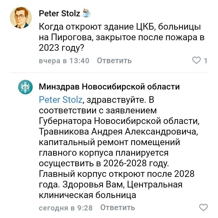218x218 pixels.
Task: Open the Минздрав Новосибирской области author name
Action: [109, 87]
